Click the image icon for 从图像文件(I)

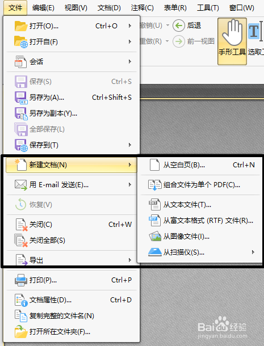155,237
